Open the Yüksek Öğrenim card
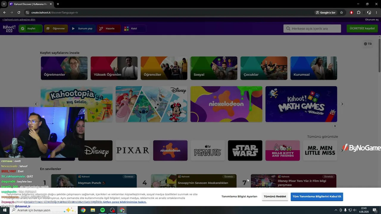Viewport: 381px width, 214px height. pos(114,68)
